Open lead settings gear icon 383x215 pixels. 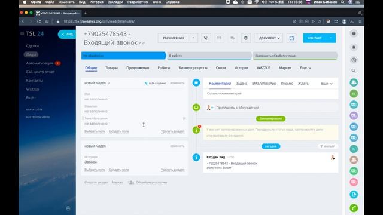[x=246, y=38]
